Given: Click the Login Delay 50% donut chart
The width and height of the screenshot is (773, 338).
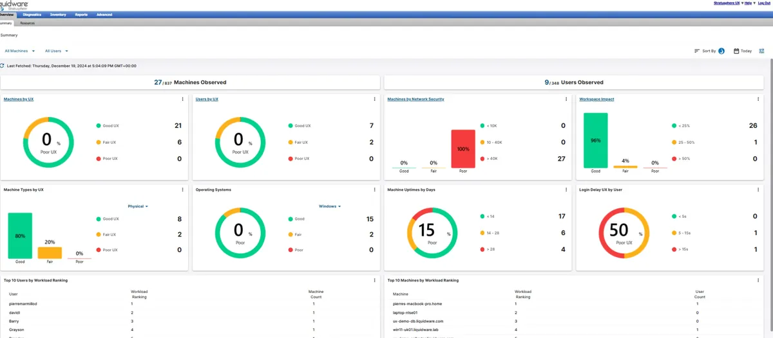Looking at the screenshot, I should [624, 232].
